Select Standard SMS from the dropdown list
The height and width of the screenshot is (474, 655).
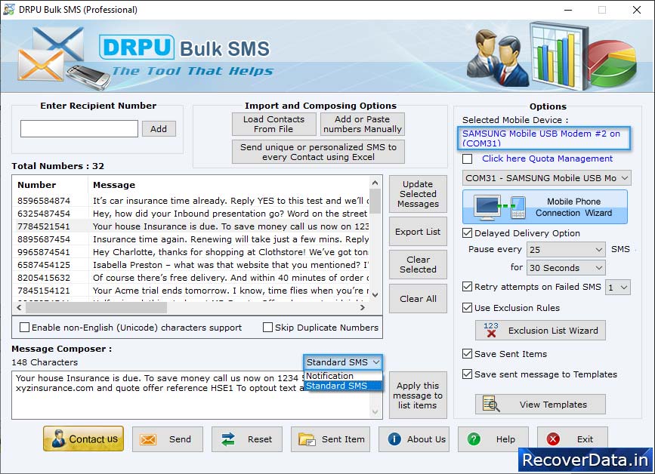[343, 386]
